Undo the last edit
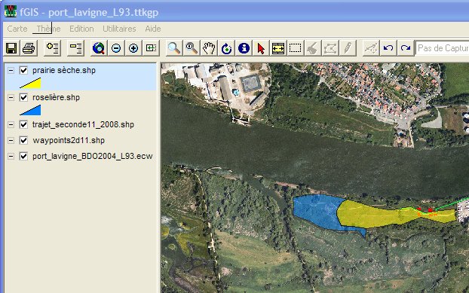 pos(388,48)
